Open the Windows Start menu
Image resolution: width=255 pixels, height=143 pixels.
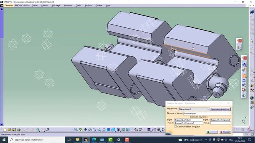tap(4, 139)
